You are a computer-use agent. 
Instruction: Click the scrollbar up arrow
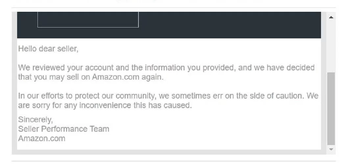point(331,17)
